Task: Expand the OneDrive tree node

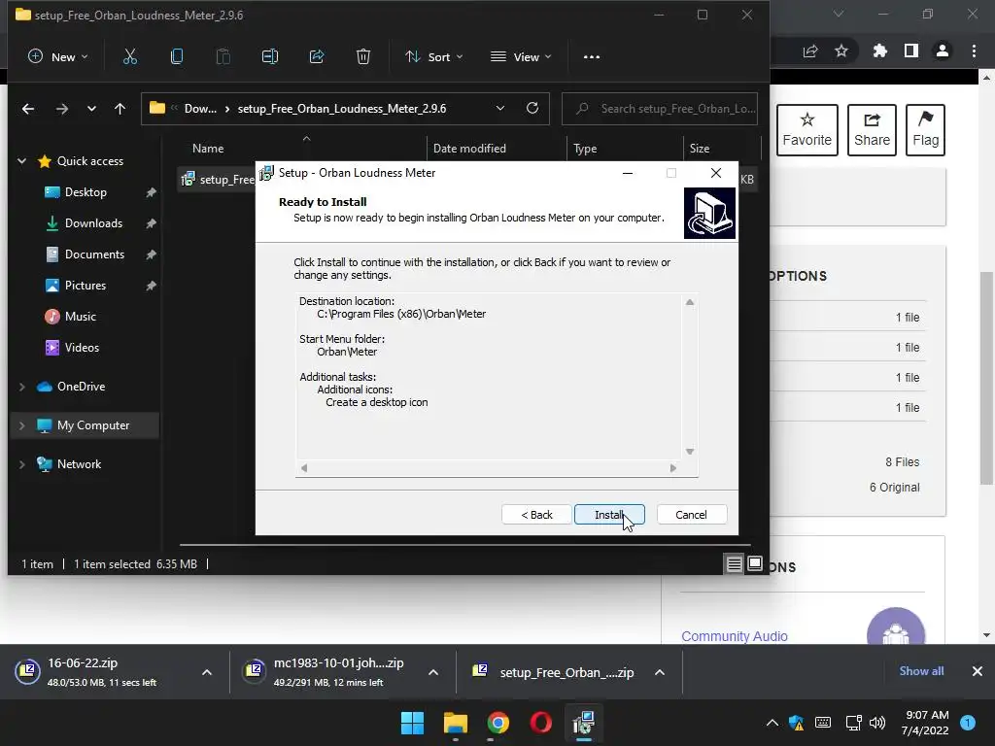Action: tap(21, 387)
